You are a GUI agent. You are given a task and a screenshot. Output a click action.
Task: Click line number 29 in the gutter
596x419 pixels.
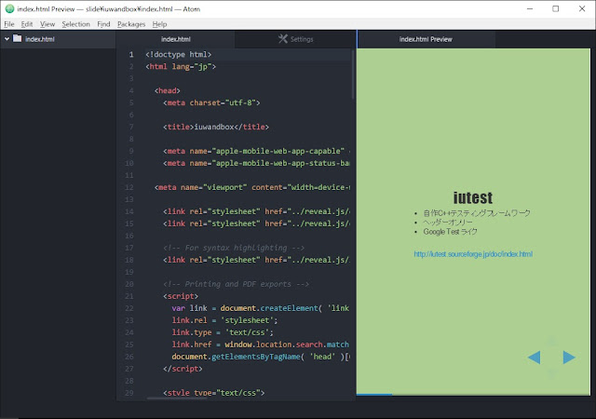pos(129,393)
